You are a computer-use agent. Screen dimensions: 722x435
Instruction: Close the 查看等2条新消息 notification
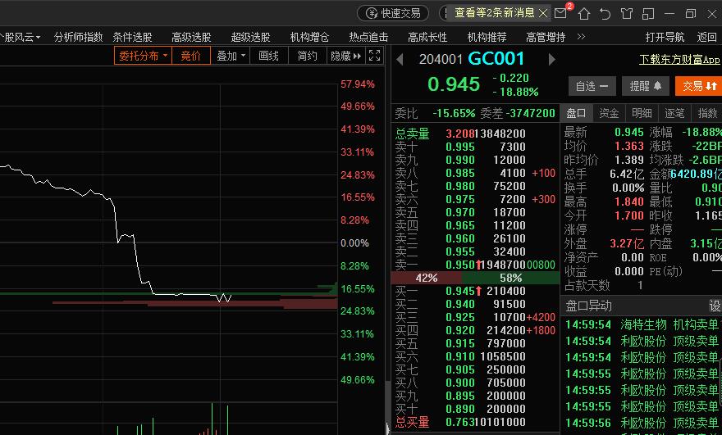coord(543,13)
